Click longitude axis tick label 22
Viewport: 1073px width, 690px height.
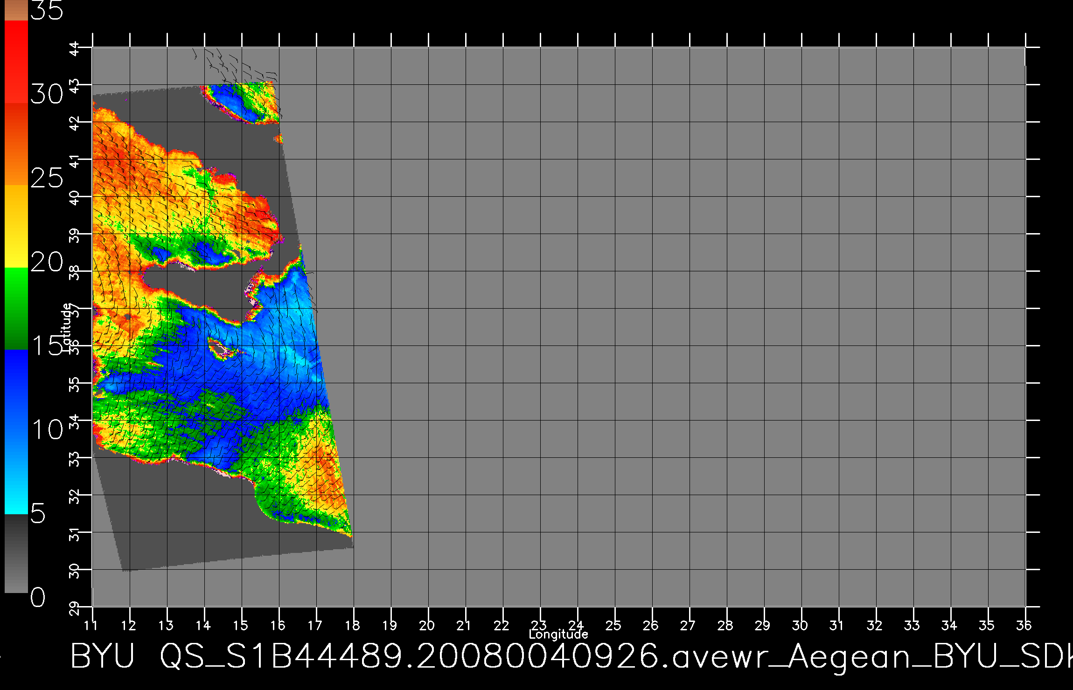[502, 625]
